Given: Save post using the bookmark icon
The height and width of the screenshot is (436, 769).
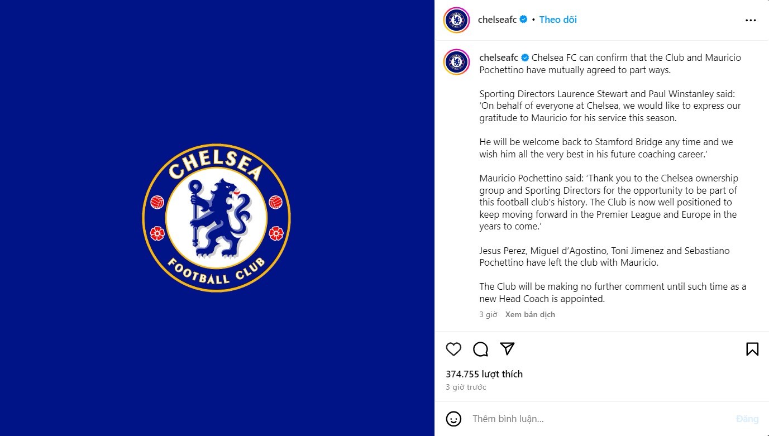Looking at the screenshot, I should (x=752, y=349).
